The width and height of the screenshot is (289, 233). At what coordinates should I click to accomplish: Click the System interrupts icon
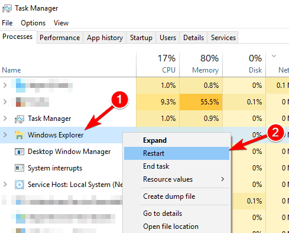pos(20,168)
